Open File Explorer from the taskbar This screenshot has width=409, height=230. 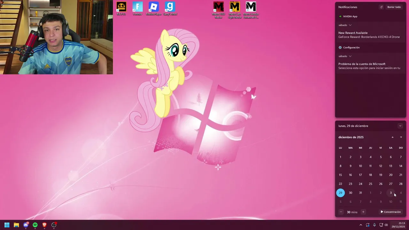point(16,225)
